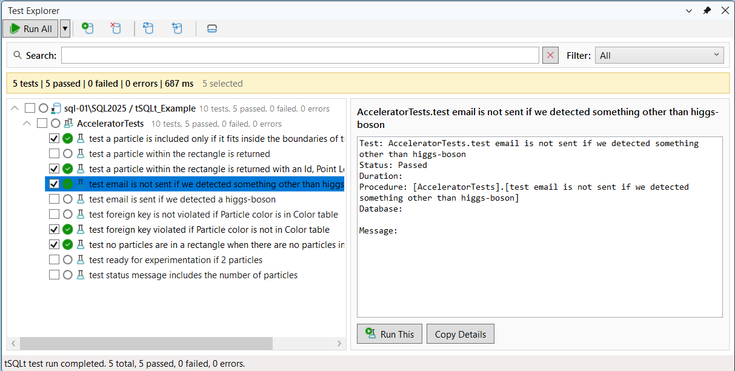Click into the Search input field
Image resolution: width=735 pixels, height=371 pixels.
[x=300, y=55]
